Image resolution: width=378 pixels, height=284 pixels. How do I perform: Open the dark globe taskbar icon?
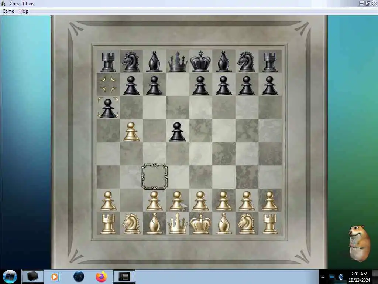point(79,277)
